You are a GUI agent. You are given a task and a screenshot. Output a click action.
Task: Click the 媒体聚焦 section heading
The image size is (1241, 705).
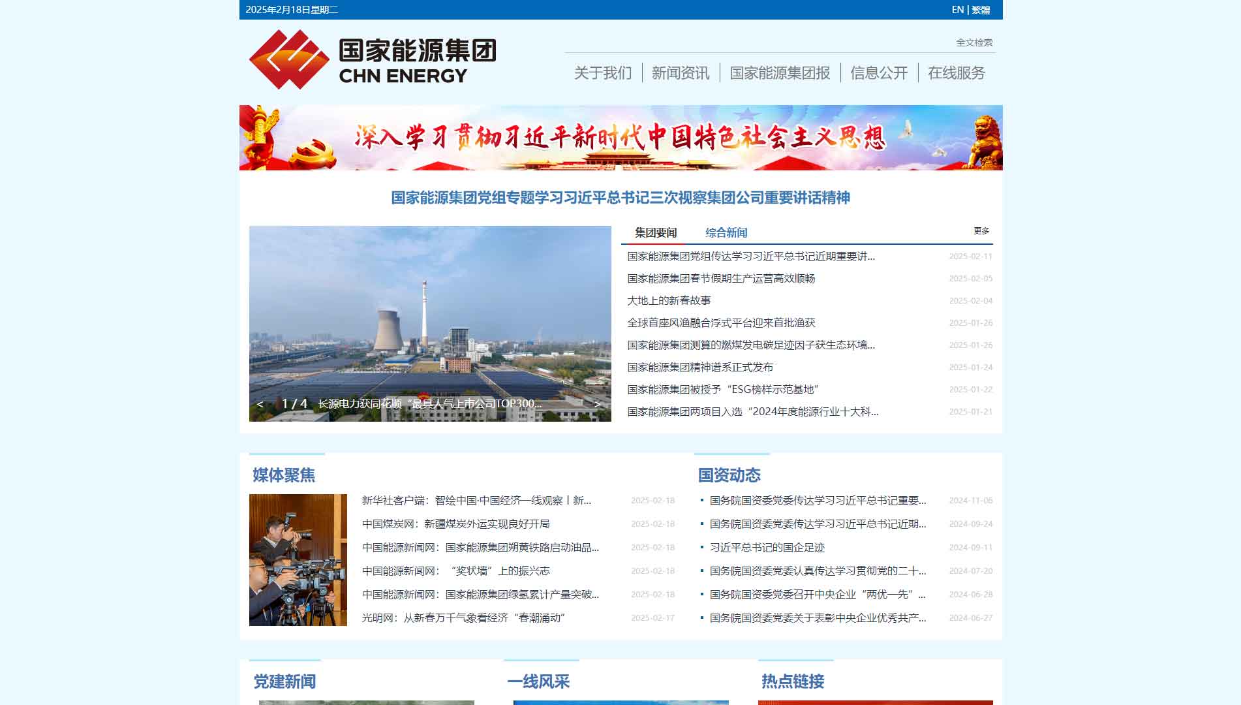tap(284, 475)
